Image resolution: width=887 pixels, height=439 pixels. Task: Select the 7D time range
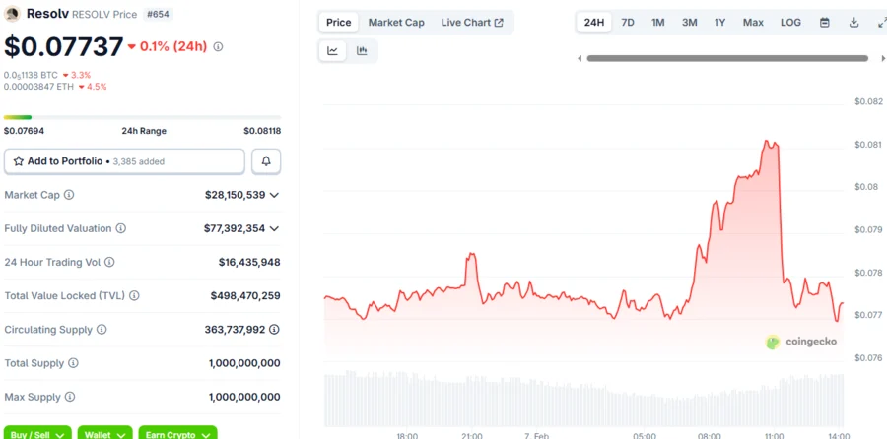coord(628,23)
